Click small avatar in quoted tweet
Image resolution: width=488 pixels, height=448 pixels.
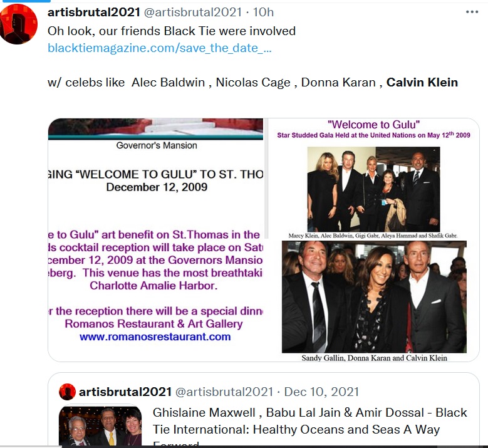click(x=67, y=392)
